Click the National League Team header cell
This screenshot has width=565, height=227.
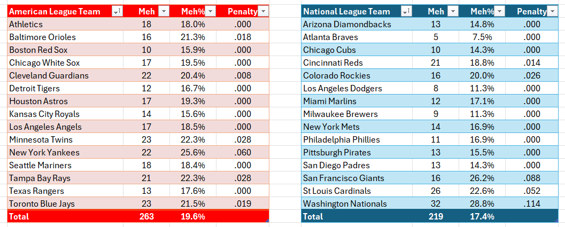coord(355,12)
